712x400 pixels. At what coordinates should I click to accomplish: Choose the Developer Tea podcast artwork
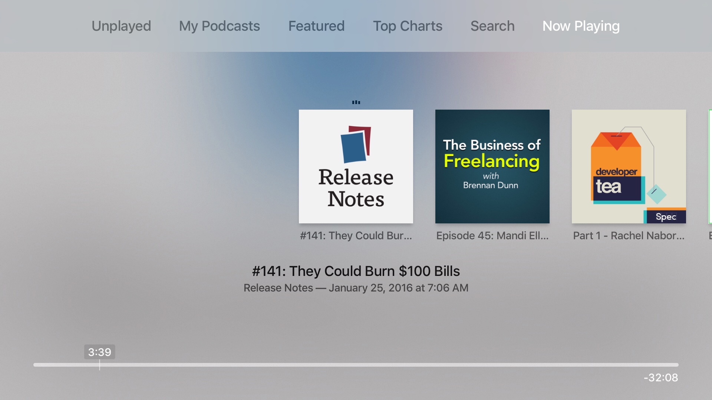[629, 166]
